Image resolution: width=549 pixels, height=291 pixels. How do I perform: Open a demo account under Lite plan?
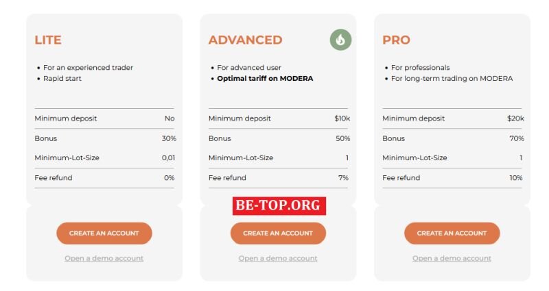[x=104, y=258]
